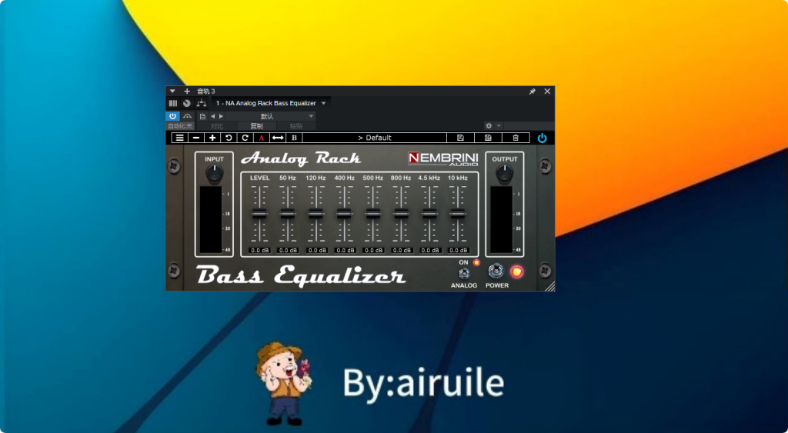
Task: Close the plugin window
Action: point(547,92)
